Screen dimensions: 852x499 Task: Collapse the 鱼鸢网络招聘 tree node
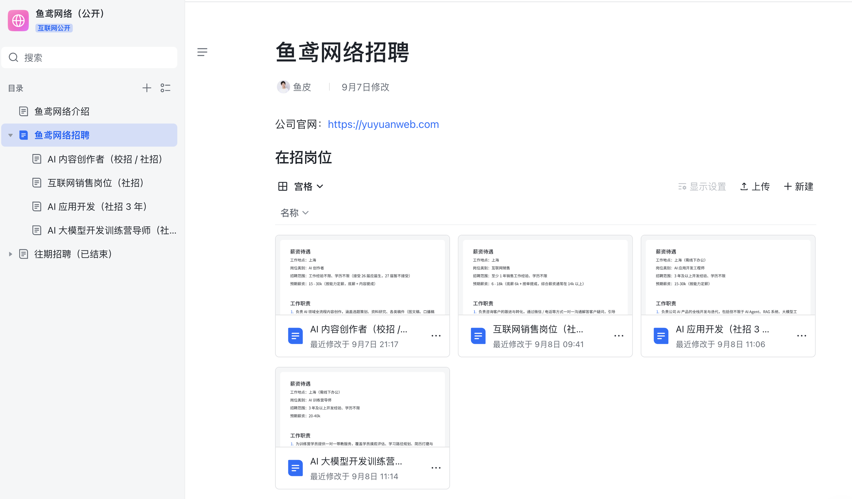click(x=10, y=135)
